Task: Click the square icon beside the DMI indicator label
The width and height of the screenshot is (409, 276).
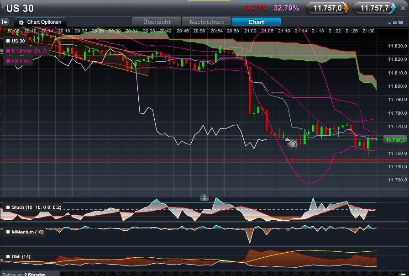Action: pos(8,256)
